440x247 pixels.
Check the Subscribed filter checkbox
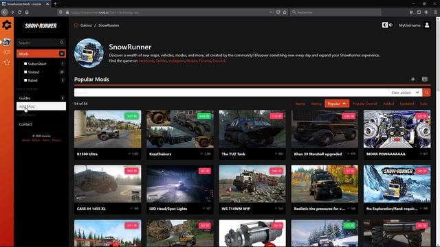25,64
